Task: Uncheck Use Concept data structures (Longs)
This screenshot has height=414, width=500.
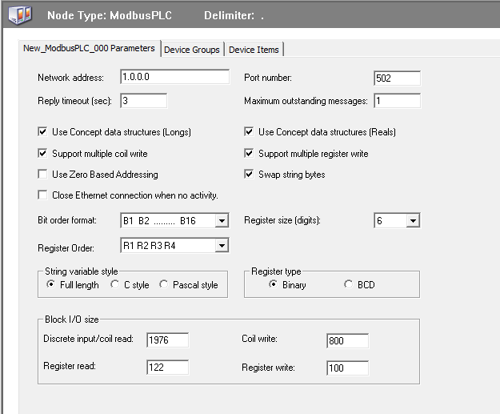Action: tap(42, 132)
